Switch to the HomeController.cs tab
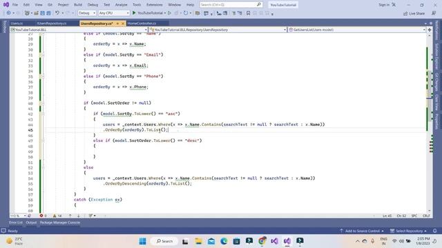 [142, 23]
